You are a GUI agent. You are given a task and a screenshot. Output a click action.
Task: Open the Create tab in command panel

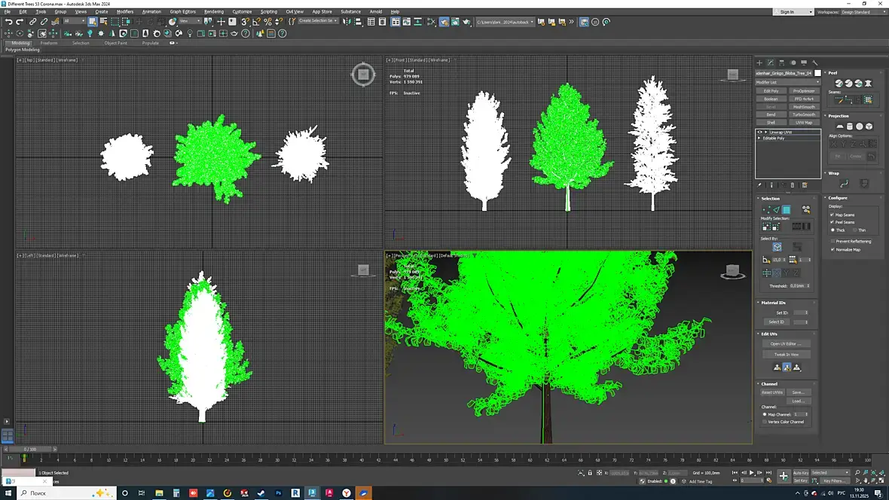[x=759, y=62]
